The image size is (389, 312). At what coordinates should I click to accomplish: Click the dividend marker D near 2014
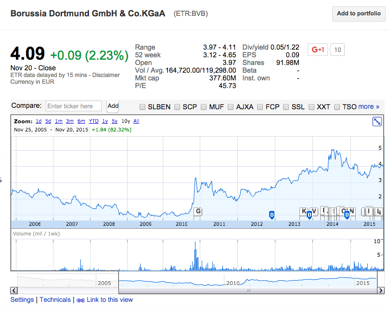tap(347, 215)
